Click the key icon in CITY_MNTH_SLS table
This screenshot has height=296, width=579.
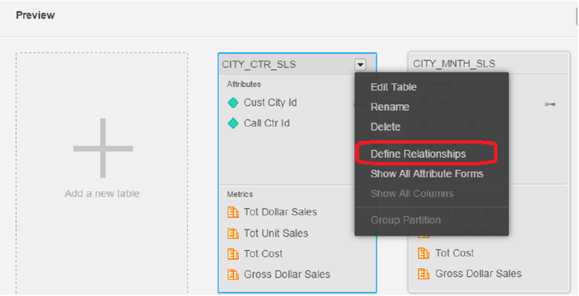tap(550, 103)
